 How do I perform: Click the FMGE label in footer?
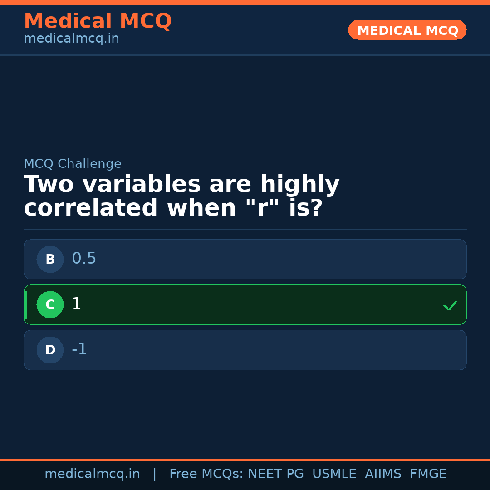tap(428, 474)
